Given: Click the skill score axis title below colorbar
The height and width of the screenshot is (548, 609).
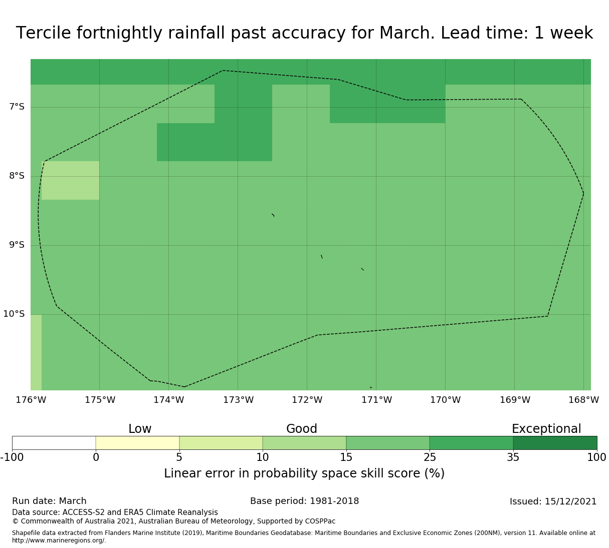Looking at the screenshot, I should tap(304, 473).
